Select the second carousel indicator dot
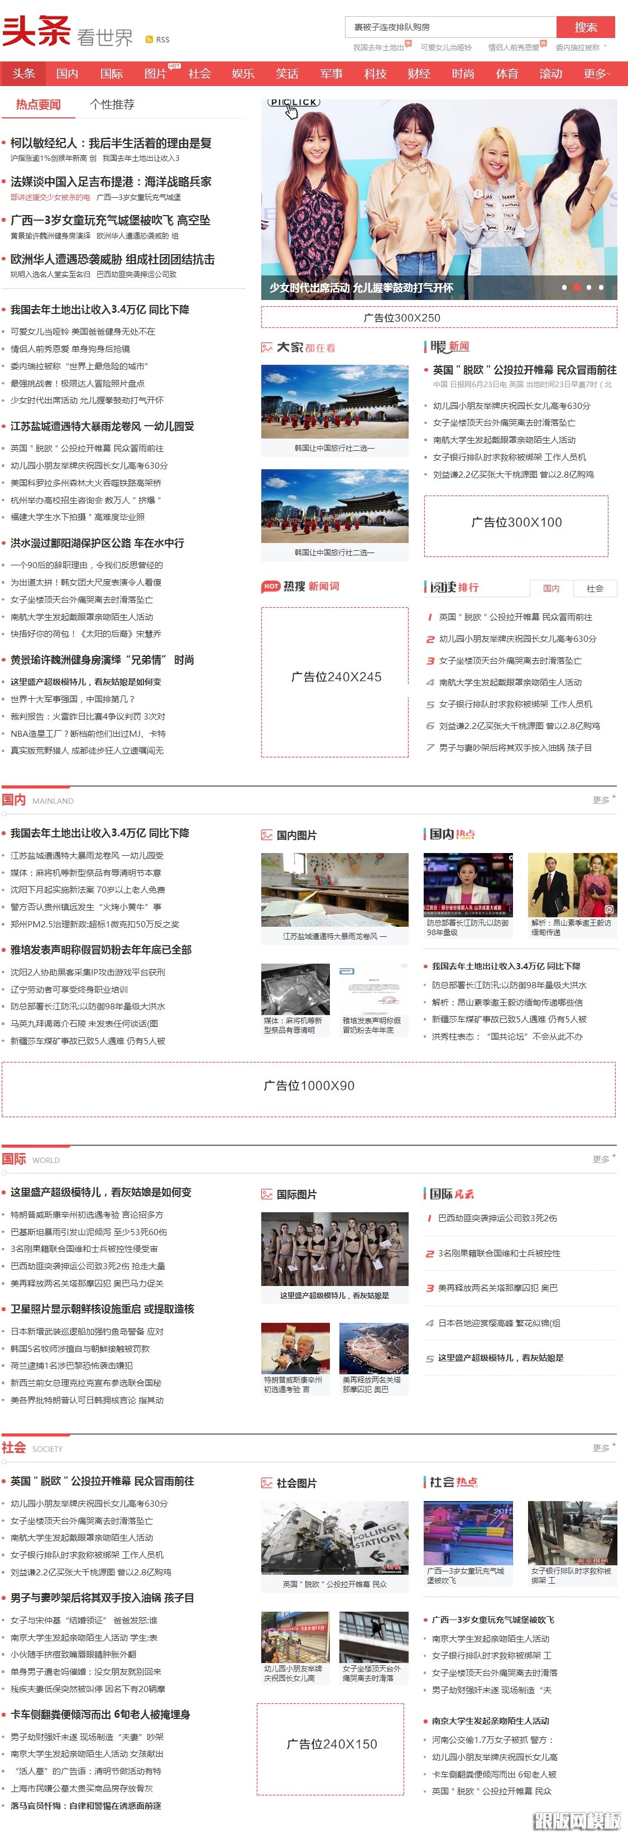The image size is (628, 1834). [576, 288]
